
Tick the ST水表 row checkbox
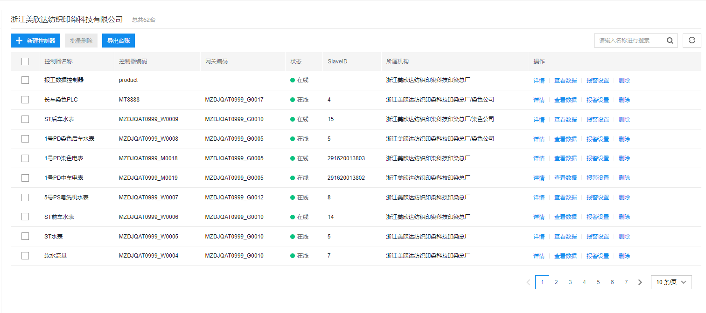click(25, 236)
